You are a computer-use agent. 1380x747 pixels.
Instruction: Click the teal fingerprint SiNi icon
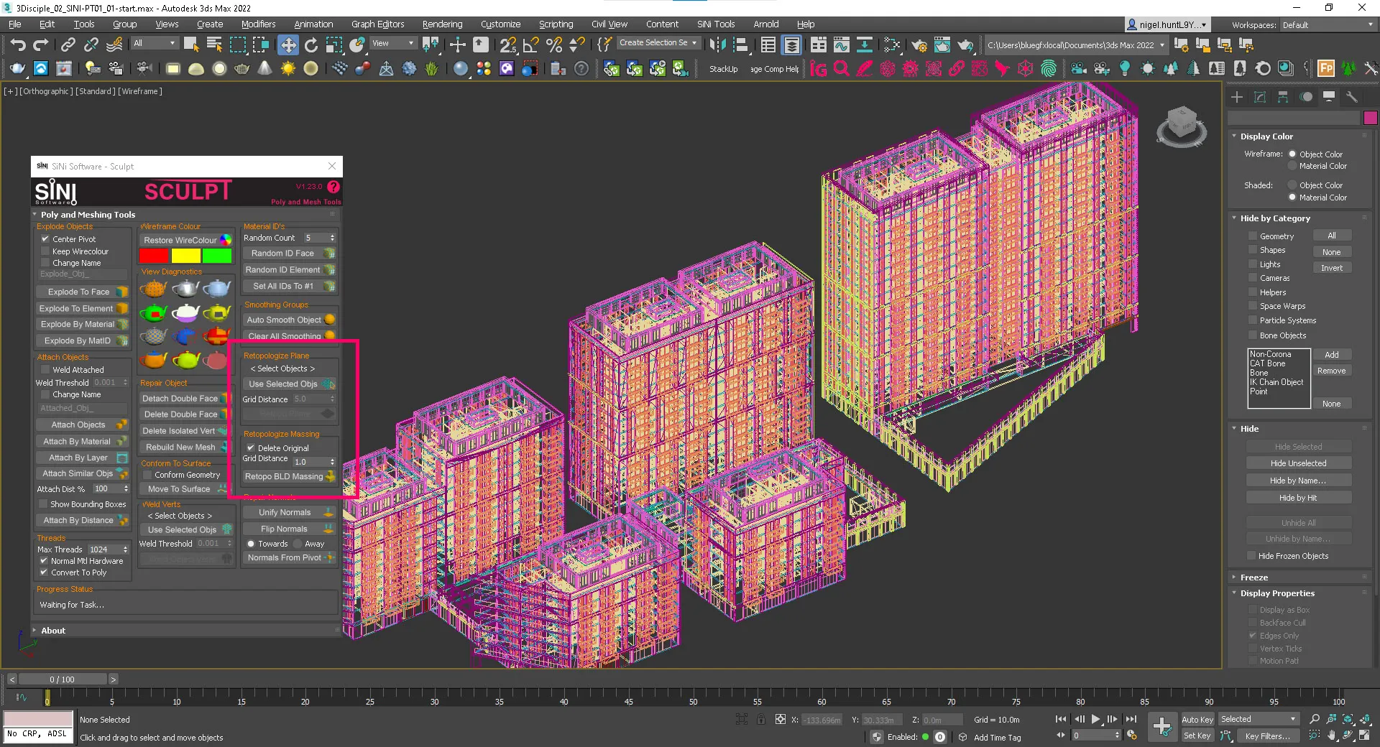1049,68
